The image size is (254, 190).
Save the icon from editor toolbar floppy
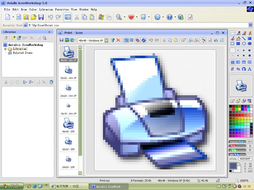61,40
